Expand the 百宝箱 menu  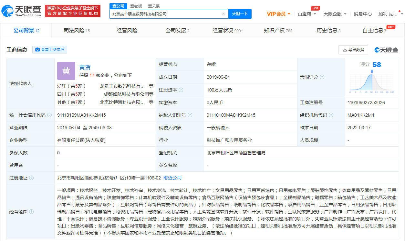pos(307,14)
